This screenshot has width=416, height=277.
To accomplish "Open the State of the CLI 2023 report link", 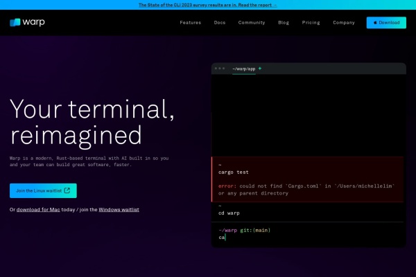I will point(208,5).
